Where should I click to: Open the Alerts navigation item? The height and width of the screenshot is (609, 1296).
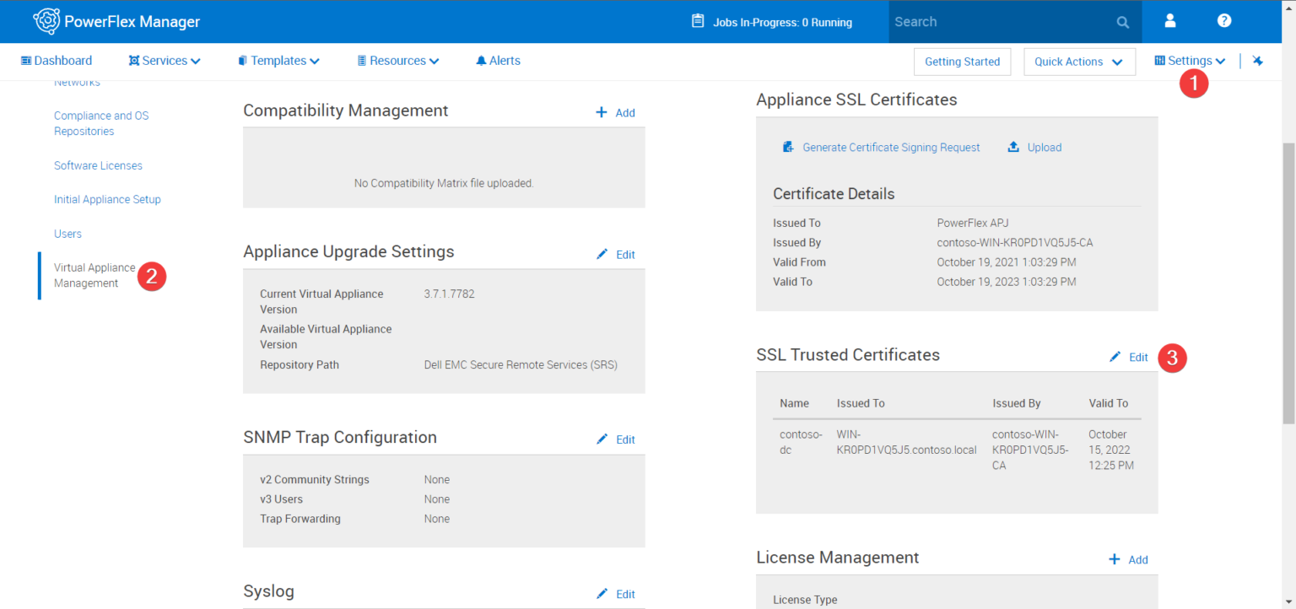click(497, 60)
